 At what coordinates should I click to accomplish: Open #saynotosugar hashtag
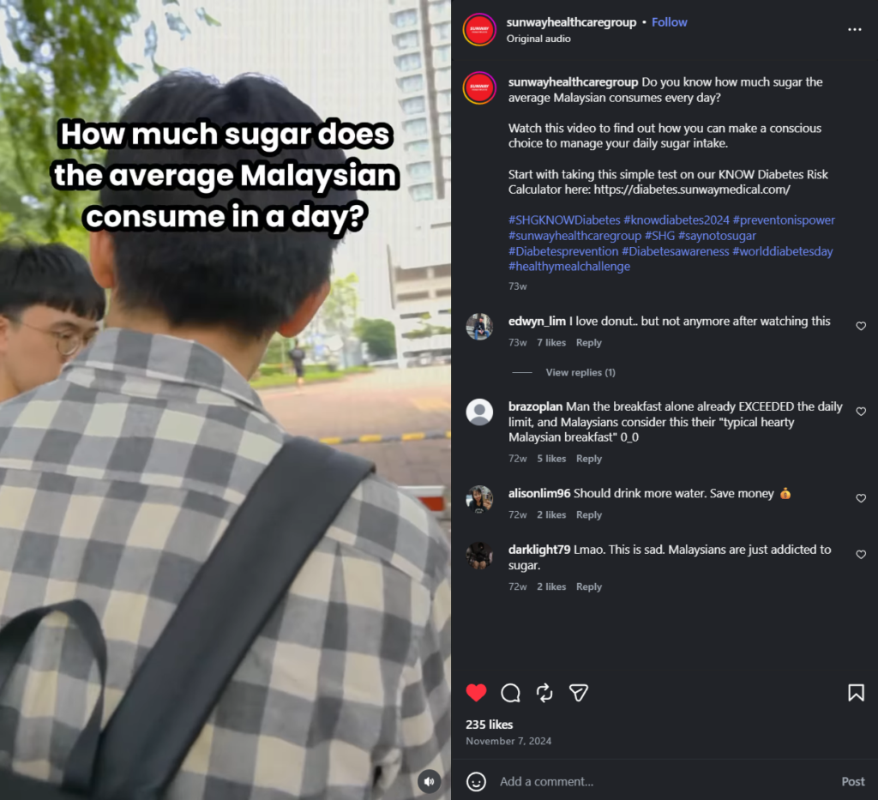tap(717, 236)
